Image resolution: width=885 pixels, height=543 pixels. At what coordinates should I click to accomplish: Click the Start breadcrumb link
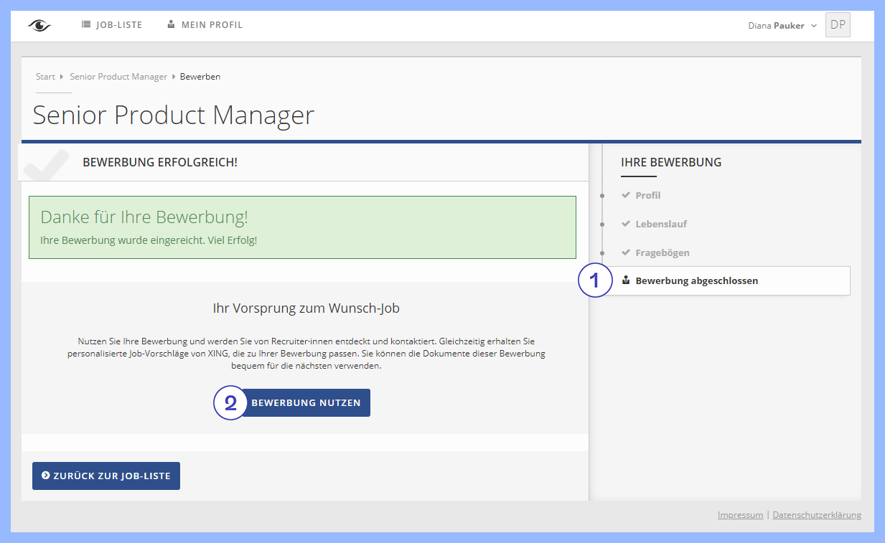pyautogui.click(x=45, y=77)
